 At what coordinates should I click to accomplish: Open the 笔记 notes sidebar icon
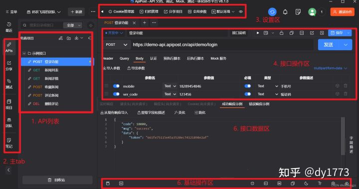click(9, 143)
